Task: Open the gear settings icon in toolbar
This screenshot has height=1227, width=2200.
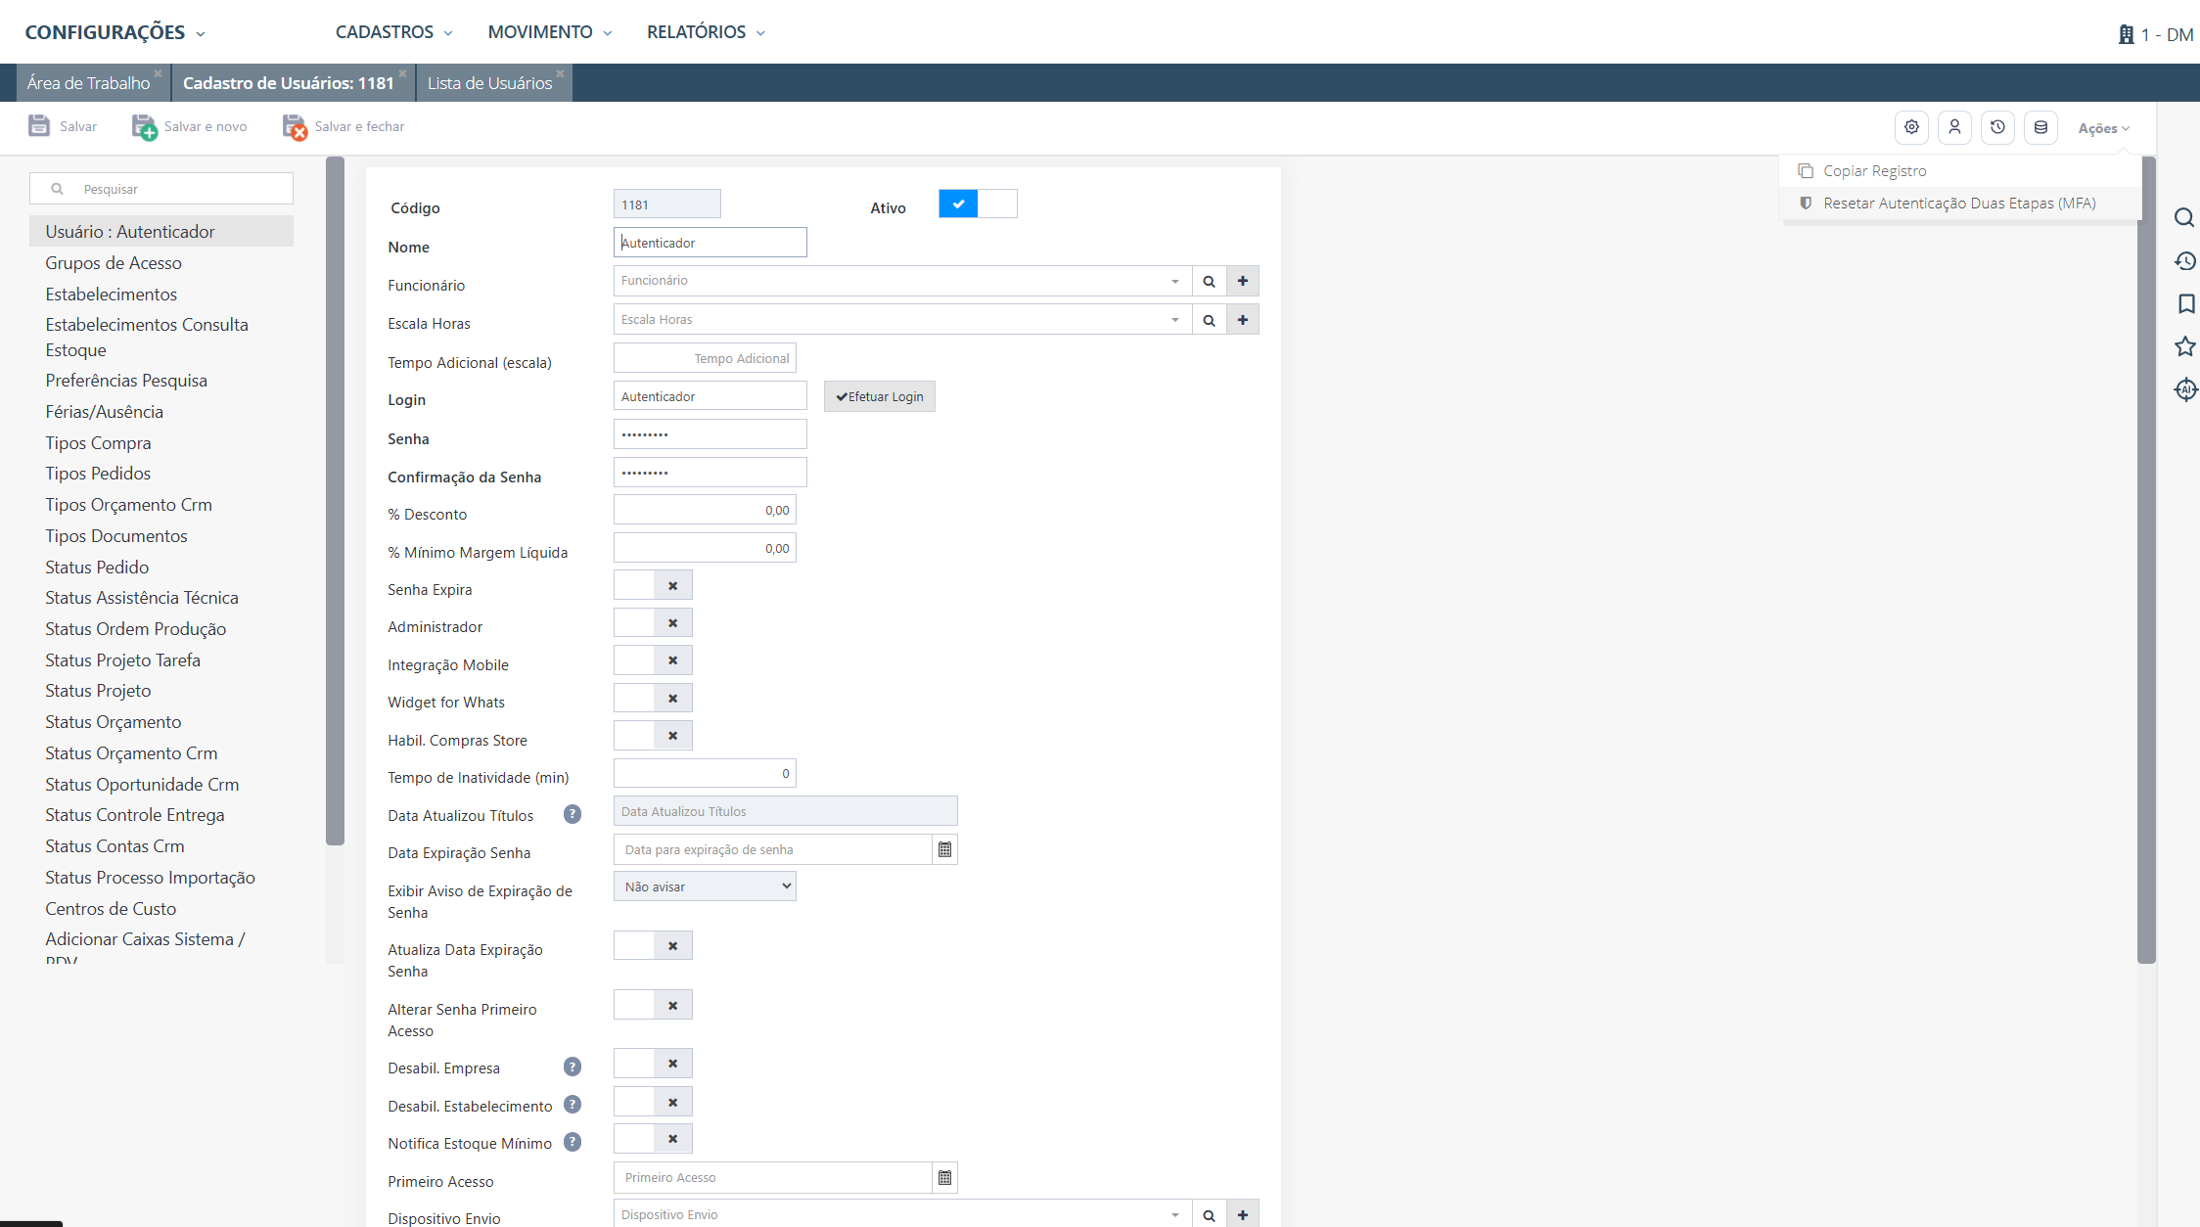Action: point(1911,127)
